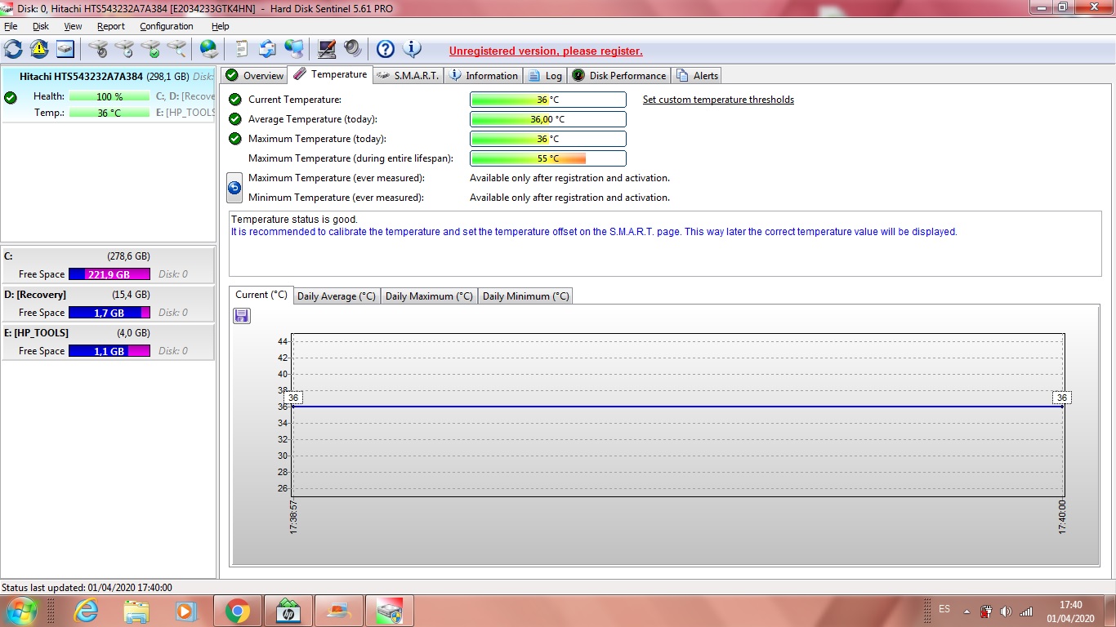Select the C: partition free space bar
1116x627 pixels.
point(109,274)
